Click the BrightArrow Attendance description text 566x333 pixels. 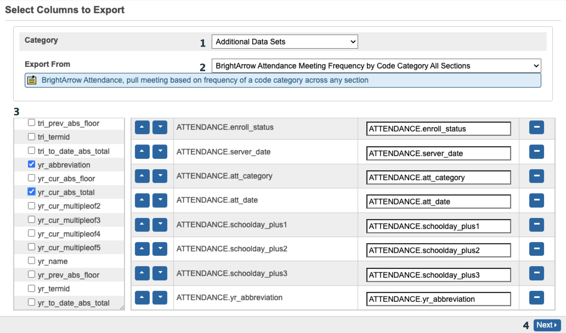point(205,80)
